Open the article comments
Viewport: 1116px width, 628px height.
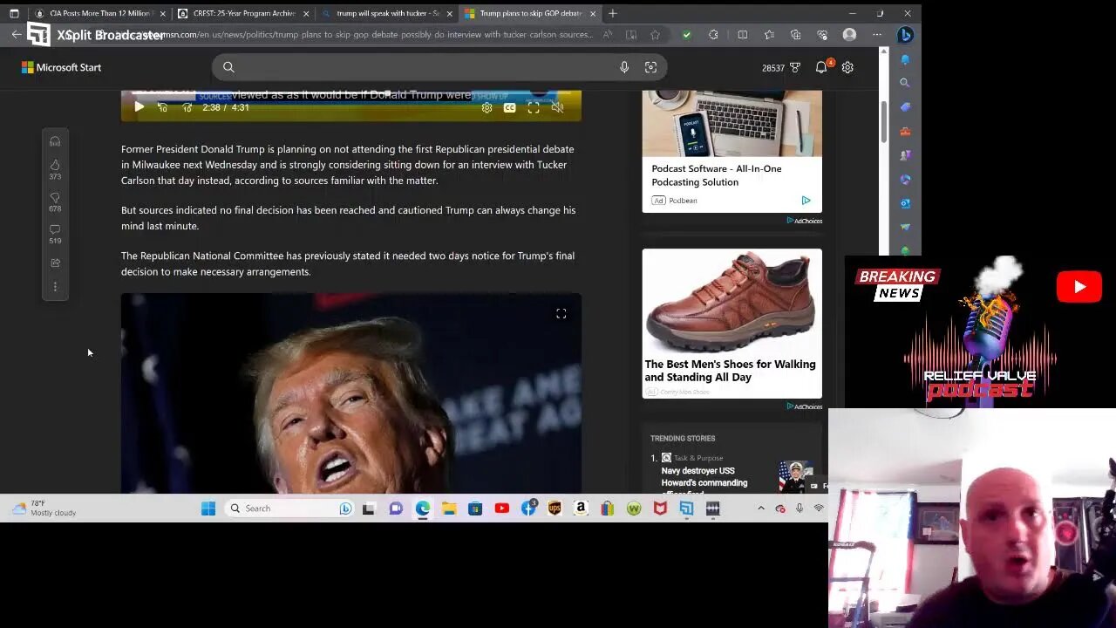pyautogui.click(x=55, y=229)
